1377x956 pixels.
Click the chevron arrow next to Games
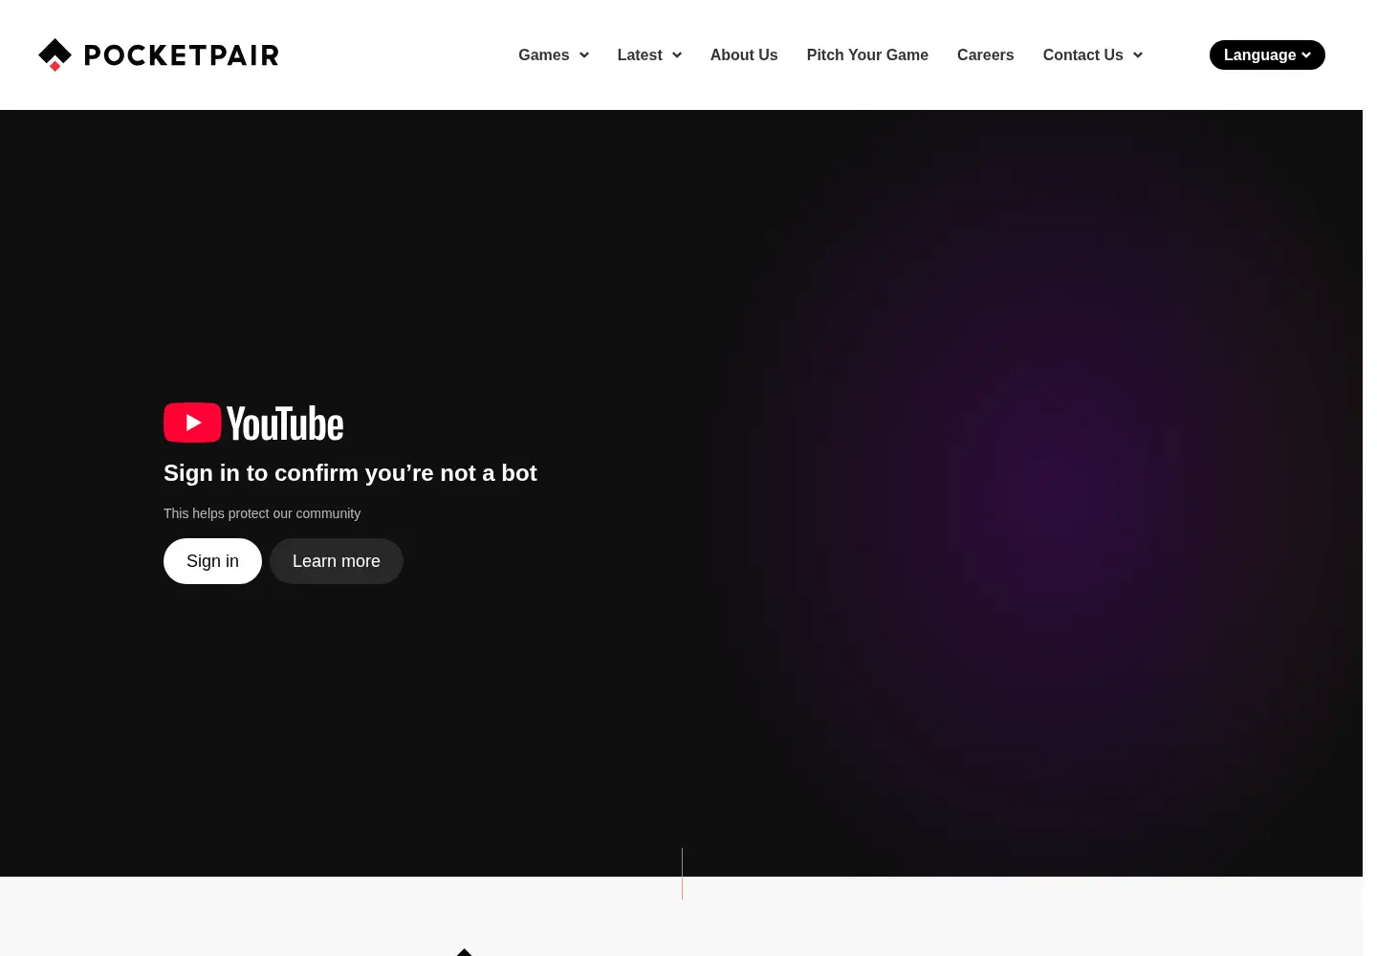[583, 55]
